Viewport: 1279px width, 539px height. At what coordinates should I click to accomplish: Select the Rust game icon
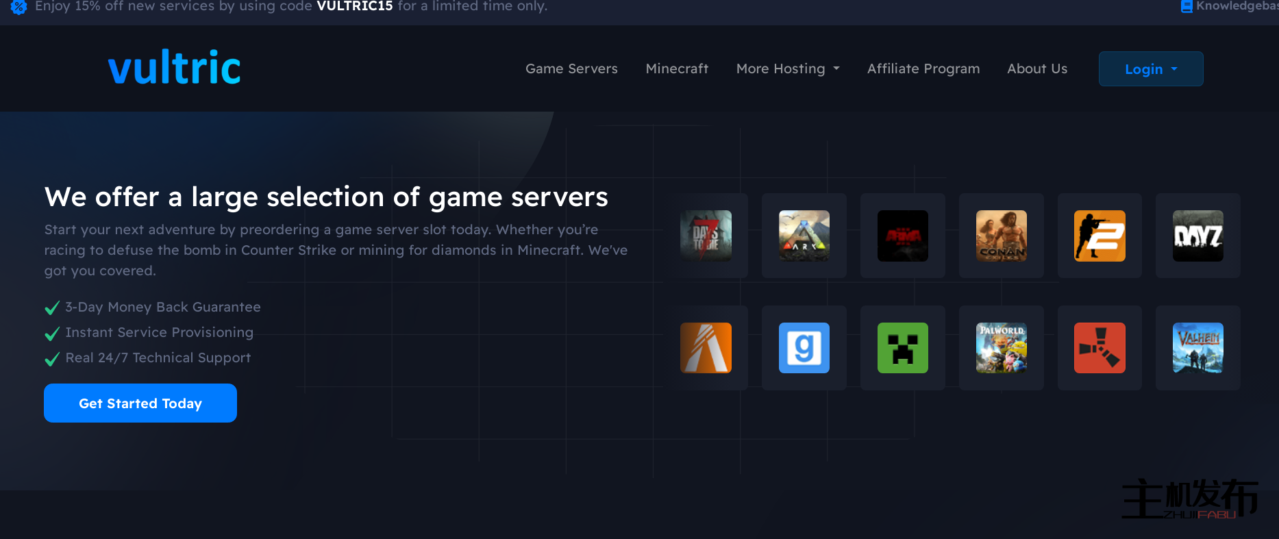(1100, 348)
